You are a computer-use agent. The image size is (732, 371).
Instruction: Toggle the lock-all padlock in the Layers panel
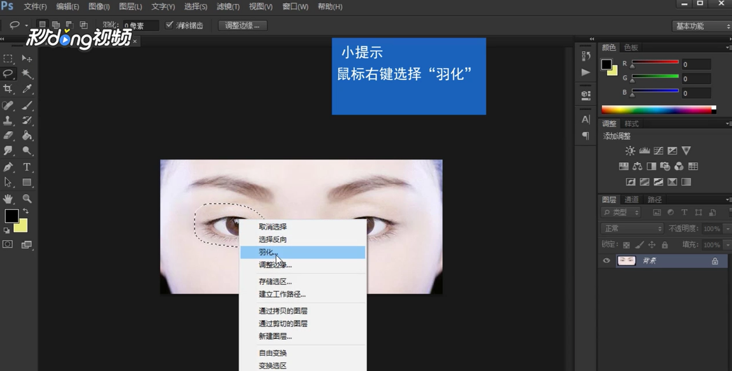point(664,244)
